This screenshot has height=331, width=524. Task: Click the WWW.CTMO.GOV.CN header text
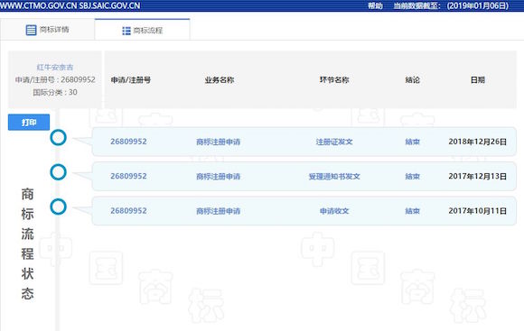[38, 5]
